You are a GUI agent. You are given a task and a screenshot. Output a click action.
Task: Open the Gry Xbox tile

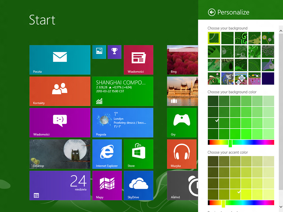pyautogui.click(x=181, y=122)
